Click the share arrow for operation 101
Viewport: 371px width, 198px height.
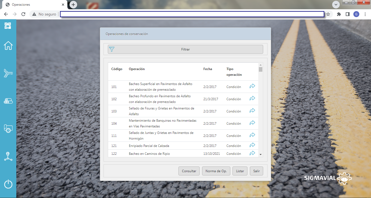point(252,86)
